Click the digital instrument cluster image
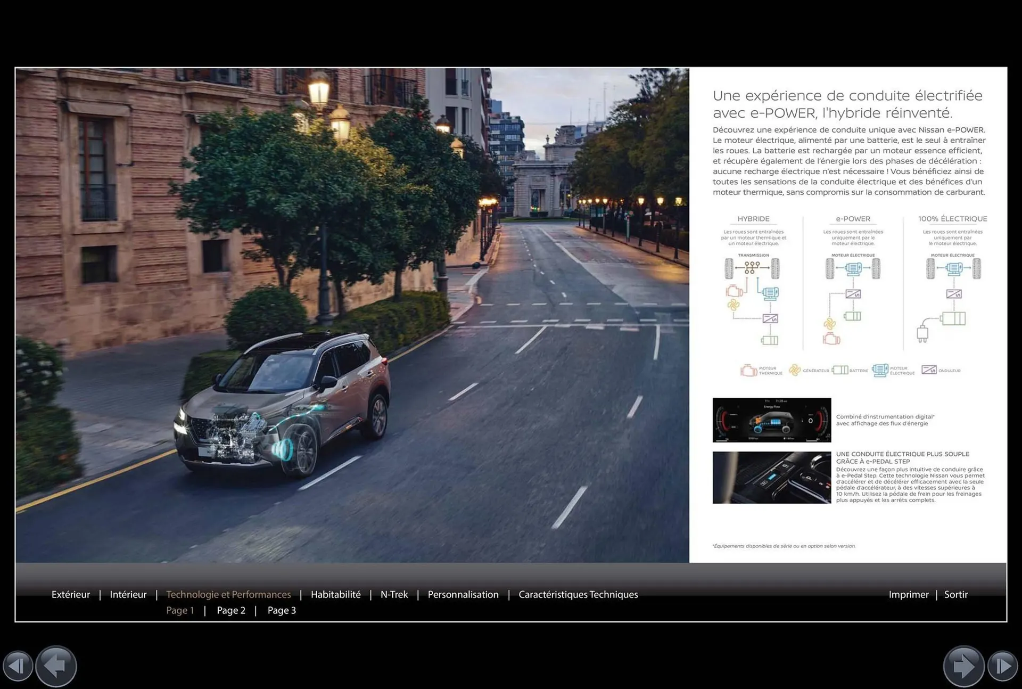 point(771,420)
